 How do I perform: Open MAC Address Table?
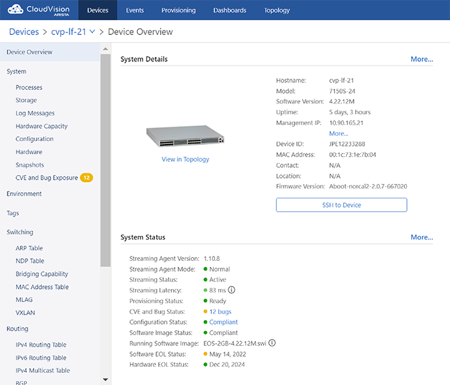tap(42, 287)
